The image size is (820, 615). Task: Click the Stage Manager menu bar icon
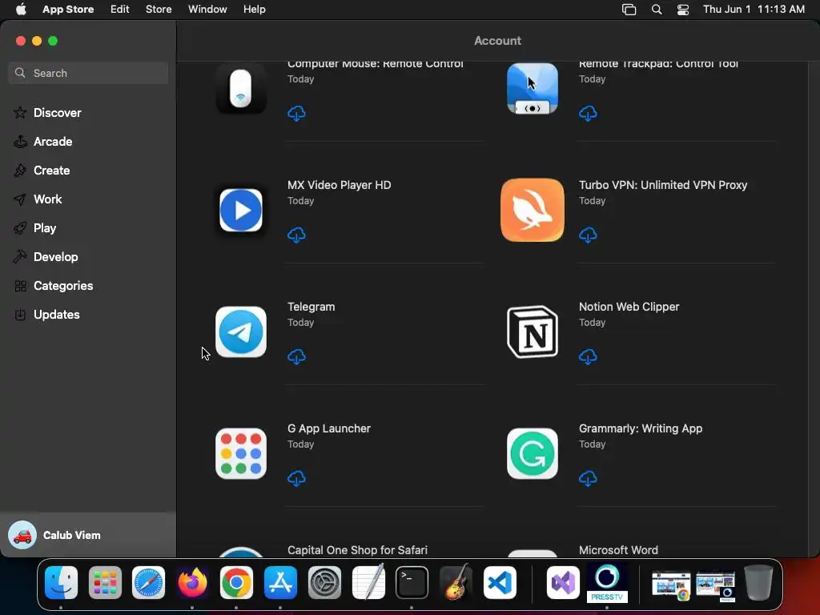tap(629, 10)
